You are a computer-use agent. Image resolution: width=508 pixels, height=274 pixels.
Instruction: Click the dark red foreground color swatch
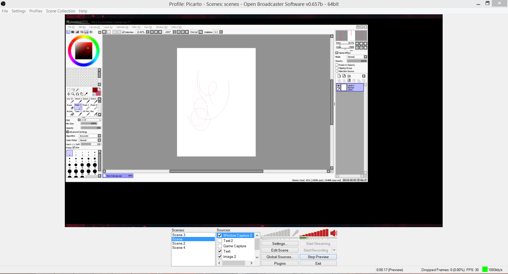(95, 90)
